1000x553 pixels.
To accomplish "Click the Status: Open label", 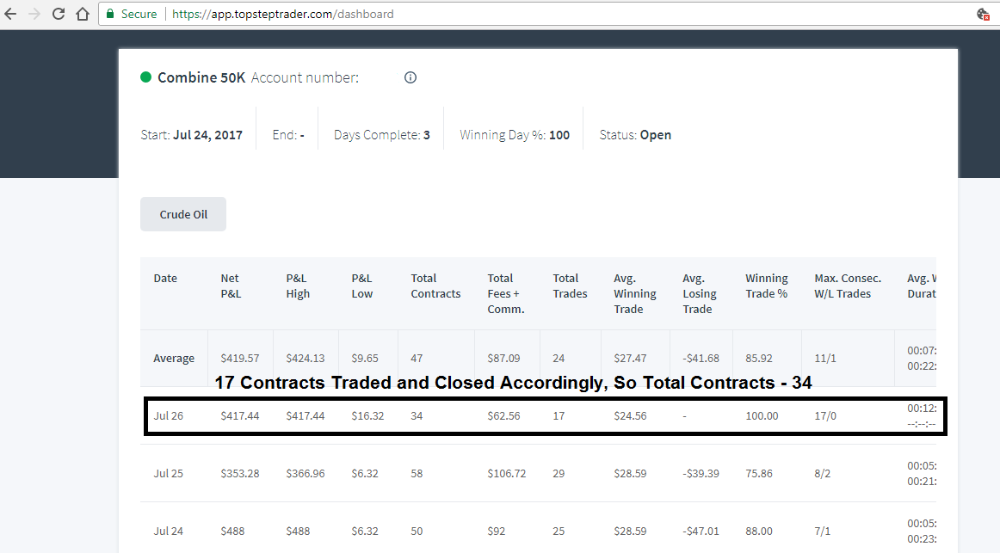I will [x=635, y=135].
